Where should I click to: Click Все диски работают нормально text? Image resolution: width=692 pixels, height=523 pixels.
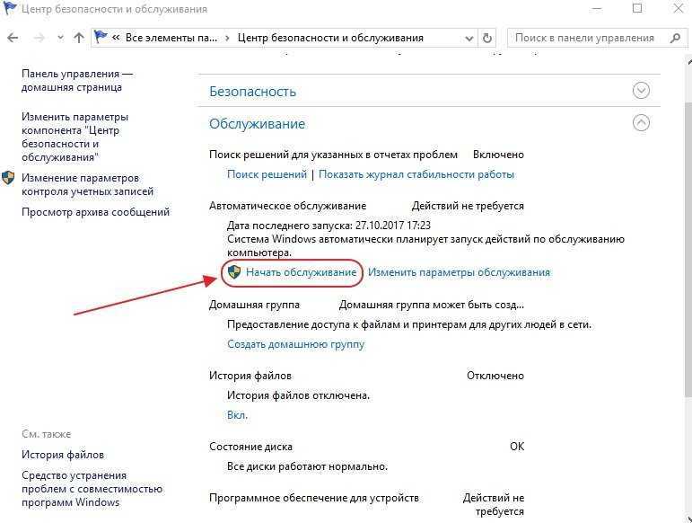(307, 466)
